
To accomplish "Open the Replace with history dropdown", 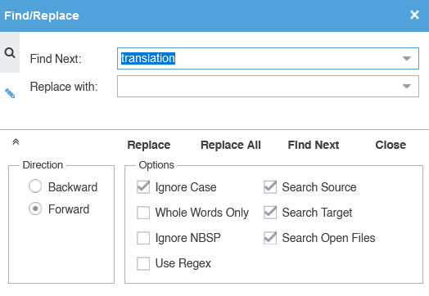I will click(x=407, y=87).
